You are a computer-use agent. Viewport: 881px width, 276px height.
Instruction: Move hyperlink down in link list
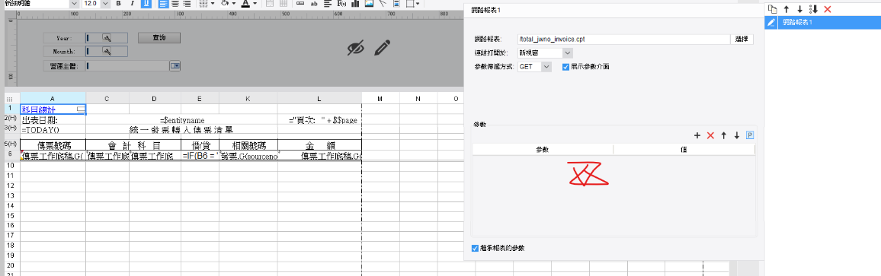(x=799, y=9)
